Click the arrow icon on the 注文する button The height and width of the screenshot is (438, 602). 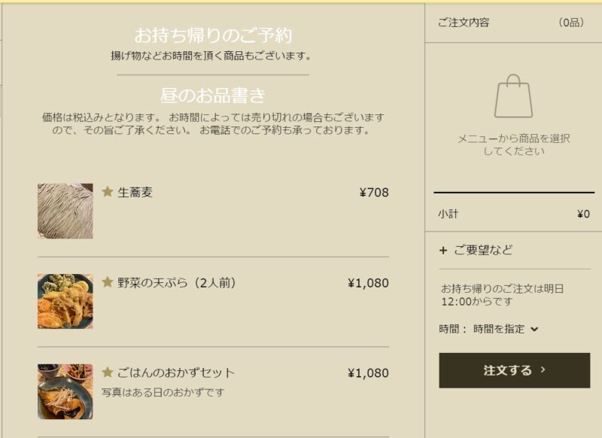543,370
